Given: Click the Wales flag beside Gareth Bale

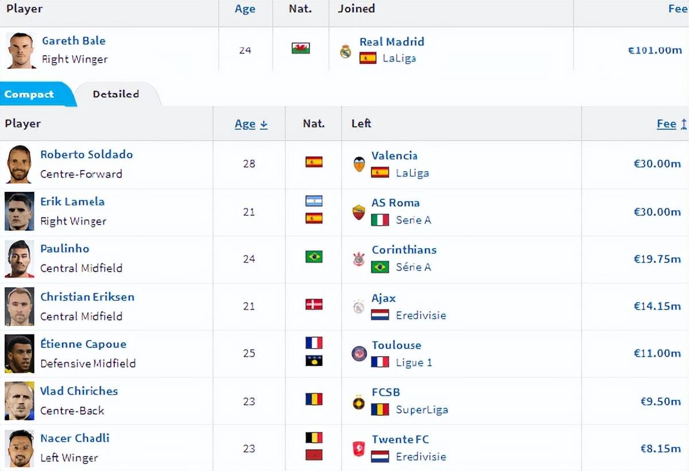Looking at the screenshot, I should pos(301,48).
